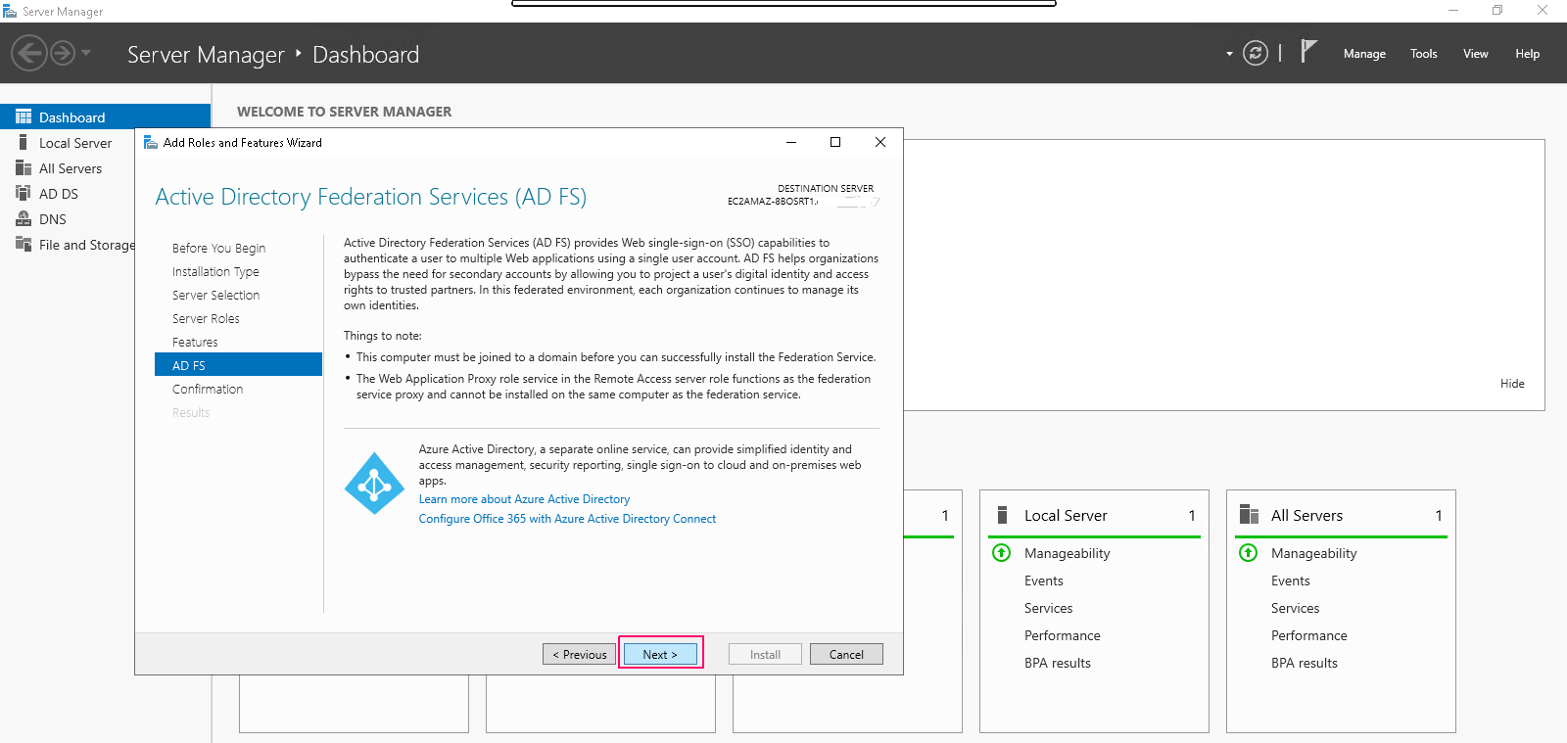This screenshot has height=743, width=1567.
Task: Click Hide in the welcome panel
Action: coord(1512,384)
